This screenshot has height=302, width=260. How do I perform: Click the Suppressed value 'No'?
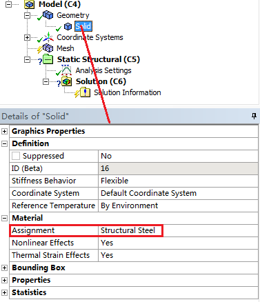(178, 156)
